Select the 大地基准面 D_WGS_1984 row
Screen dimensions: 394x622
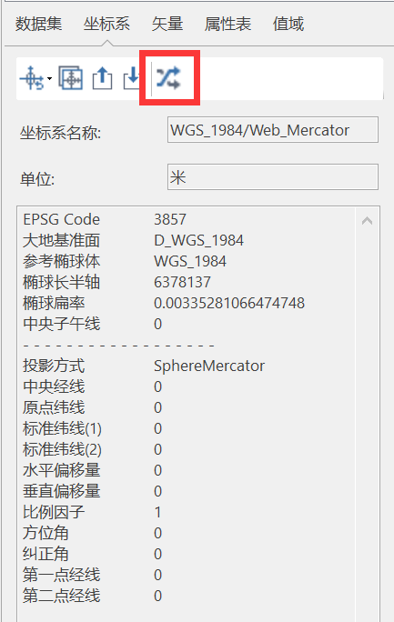pos(187,240)
